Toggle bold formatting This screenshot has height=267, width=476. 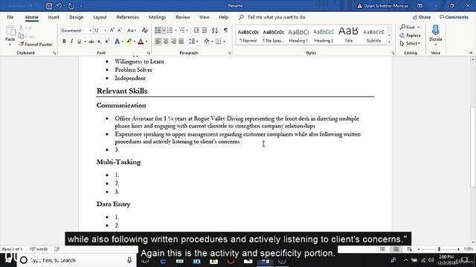64,42
